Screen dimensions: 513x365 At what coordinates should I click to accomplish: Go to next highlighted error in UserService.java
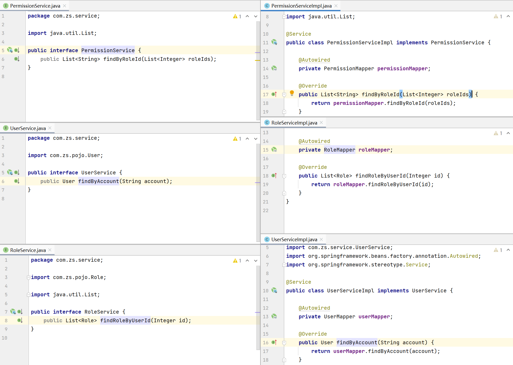pos(256,139)
